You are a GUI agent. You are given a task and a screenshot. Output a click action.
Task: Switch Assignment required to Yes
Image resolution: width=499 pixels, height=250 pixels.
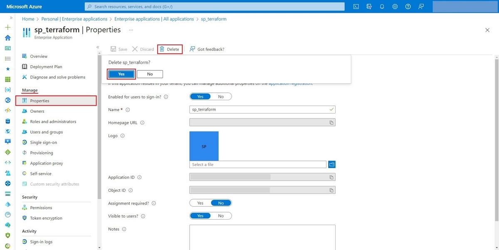pos(200,203)
